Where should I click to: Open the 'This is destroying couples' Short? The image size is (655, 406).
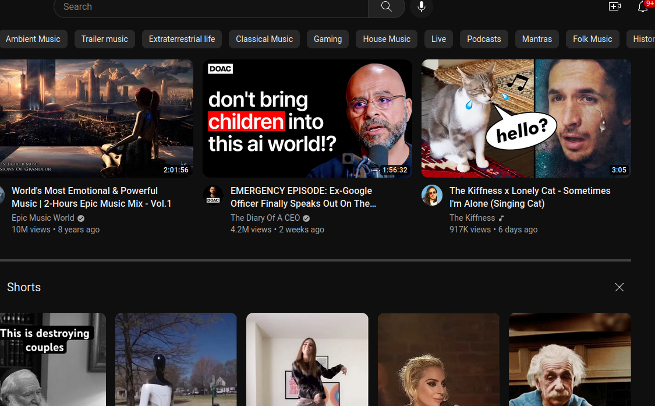pos(53,359)
